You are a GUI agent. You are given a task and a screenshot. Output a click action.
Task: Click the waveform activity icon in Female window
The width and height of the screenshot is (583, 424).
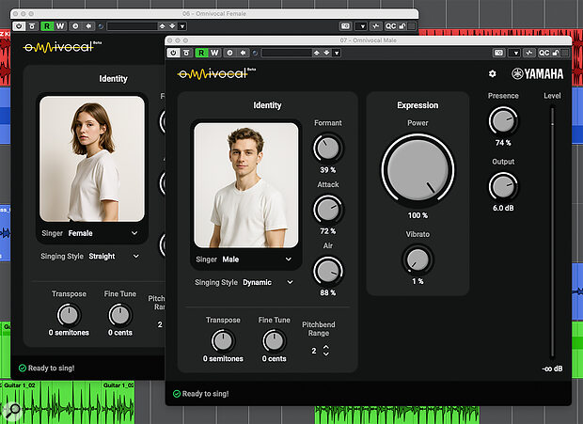376,26
